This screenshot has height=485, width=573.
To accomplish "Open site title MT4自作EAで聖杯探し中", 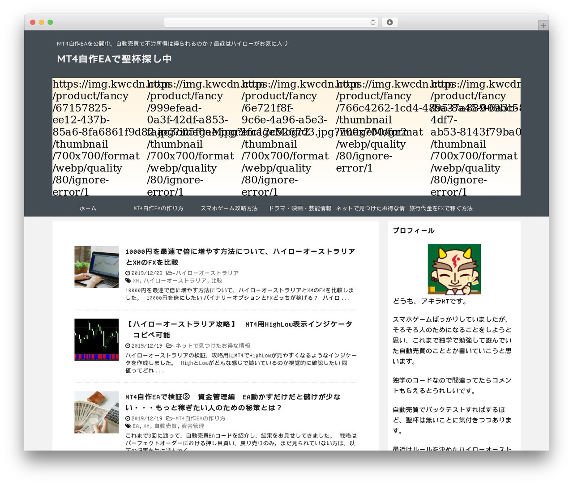I will [x=114, y=59].
